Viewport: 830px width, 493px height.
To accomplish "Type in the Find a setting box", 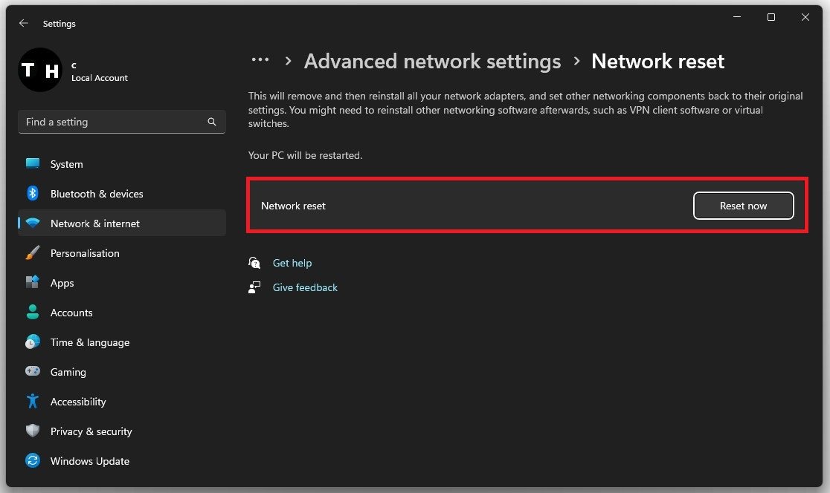I will 112,122.
